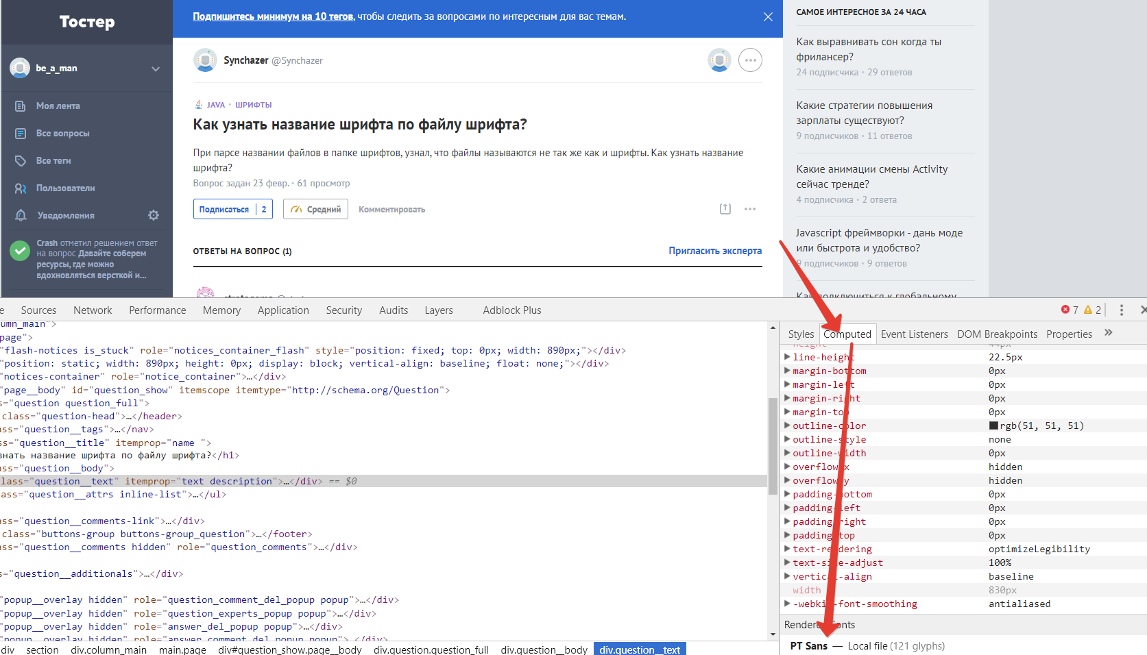Open Пользователи users icon
This screenshot has height=655, width=1147.
[x=21, y=188]
